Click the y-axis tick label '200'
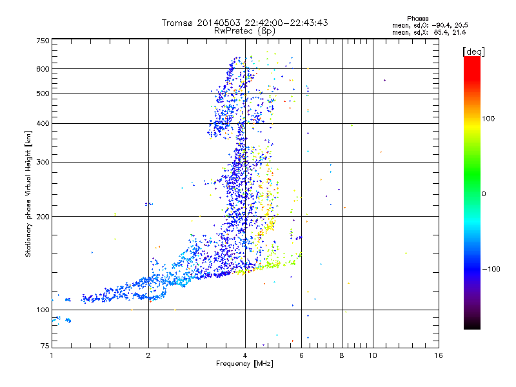Viewport: 516px width, 387px height. [x=43, y=217]
